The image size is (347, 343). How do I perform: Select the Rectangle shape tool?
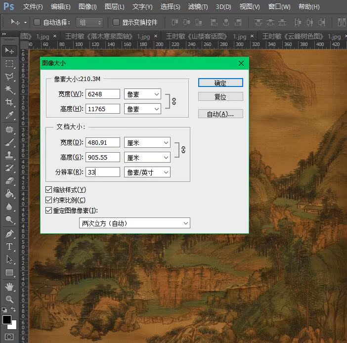point(9,272)
